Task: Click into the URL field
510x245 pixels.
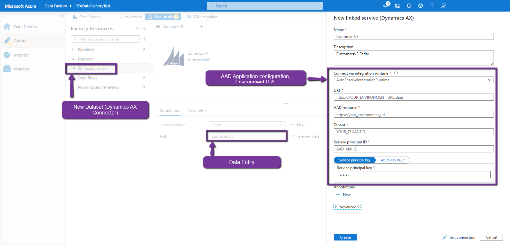Action: (x=414, y=97)
